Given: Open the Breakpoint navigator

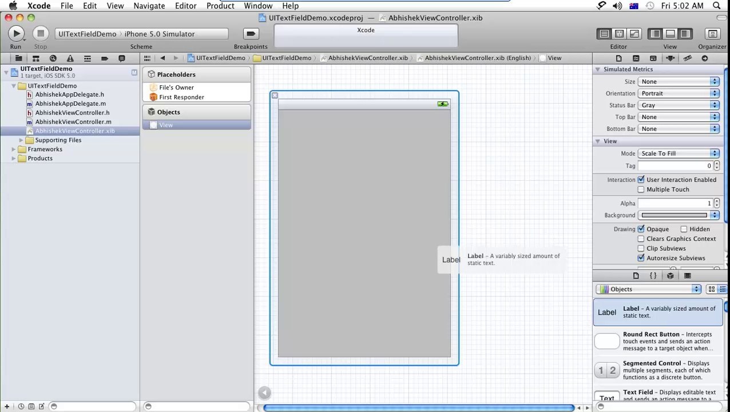Looking at the screenshot, I should click(104, 58).
